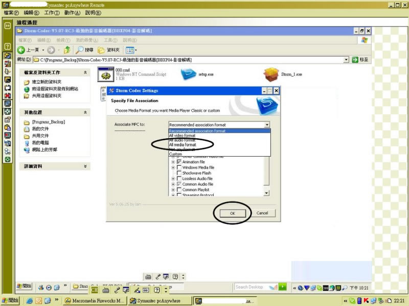
Task: Toggle the 資料夾 folders pane button
Action: pos(108,50)
